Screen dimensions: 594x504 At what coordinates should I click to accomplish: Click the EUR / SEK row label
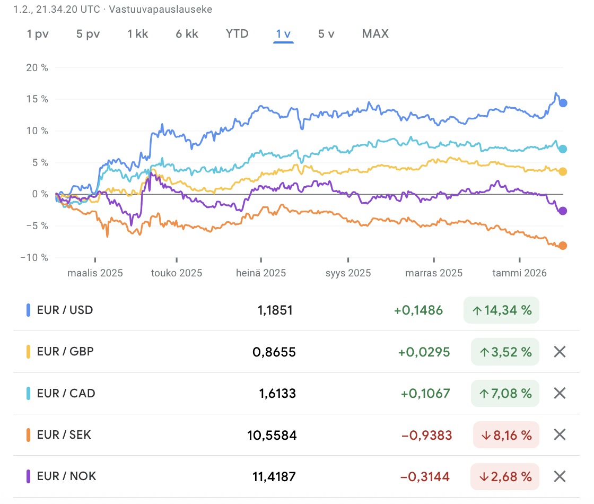pos(64,435)
